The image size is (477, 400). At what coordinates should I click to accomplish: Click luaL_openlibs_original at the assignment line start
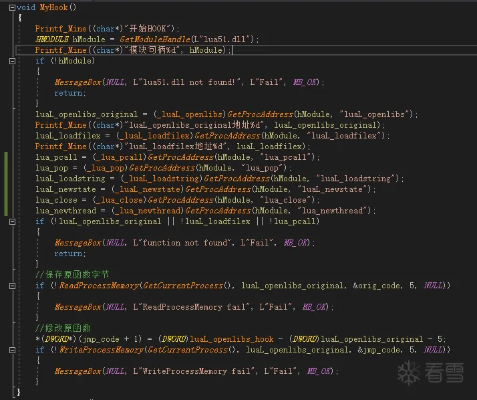86,114
